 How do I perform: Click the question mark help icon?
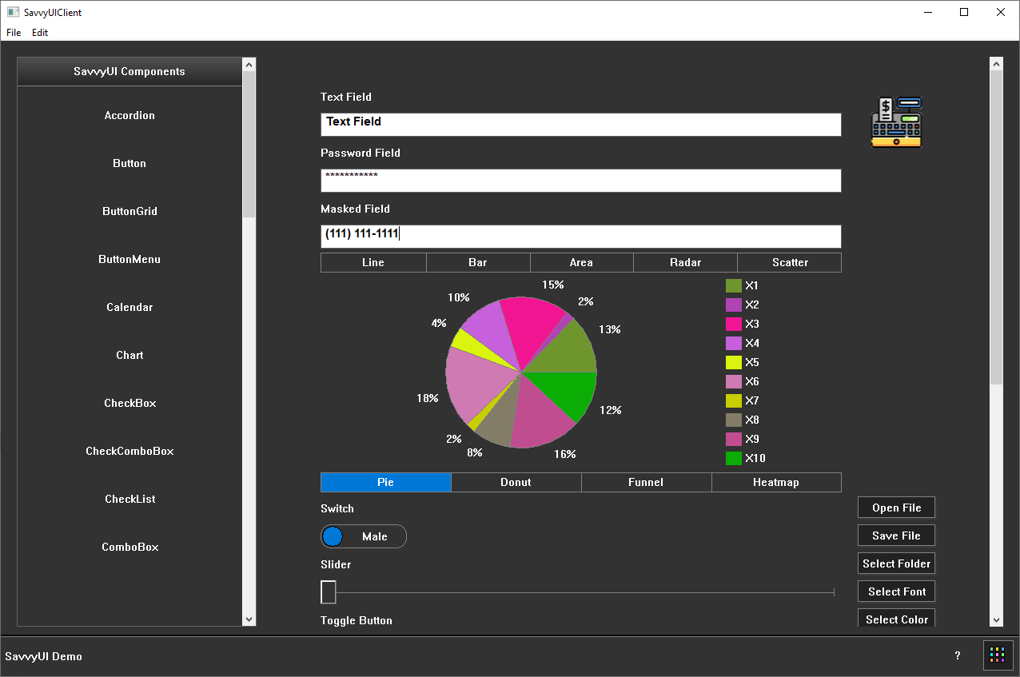click(x=958, y=655)
